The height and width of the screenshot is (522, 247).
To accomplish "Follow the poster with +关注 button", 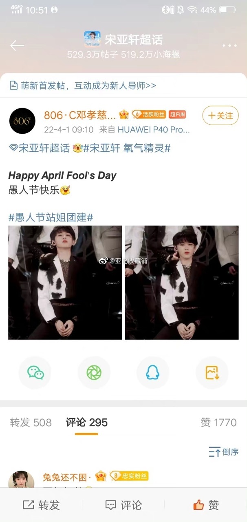I will pos(221,116).
